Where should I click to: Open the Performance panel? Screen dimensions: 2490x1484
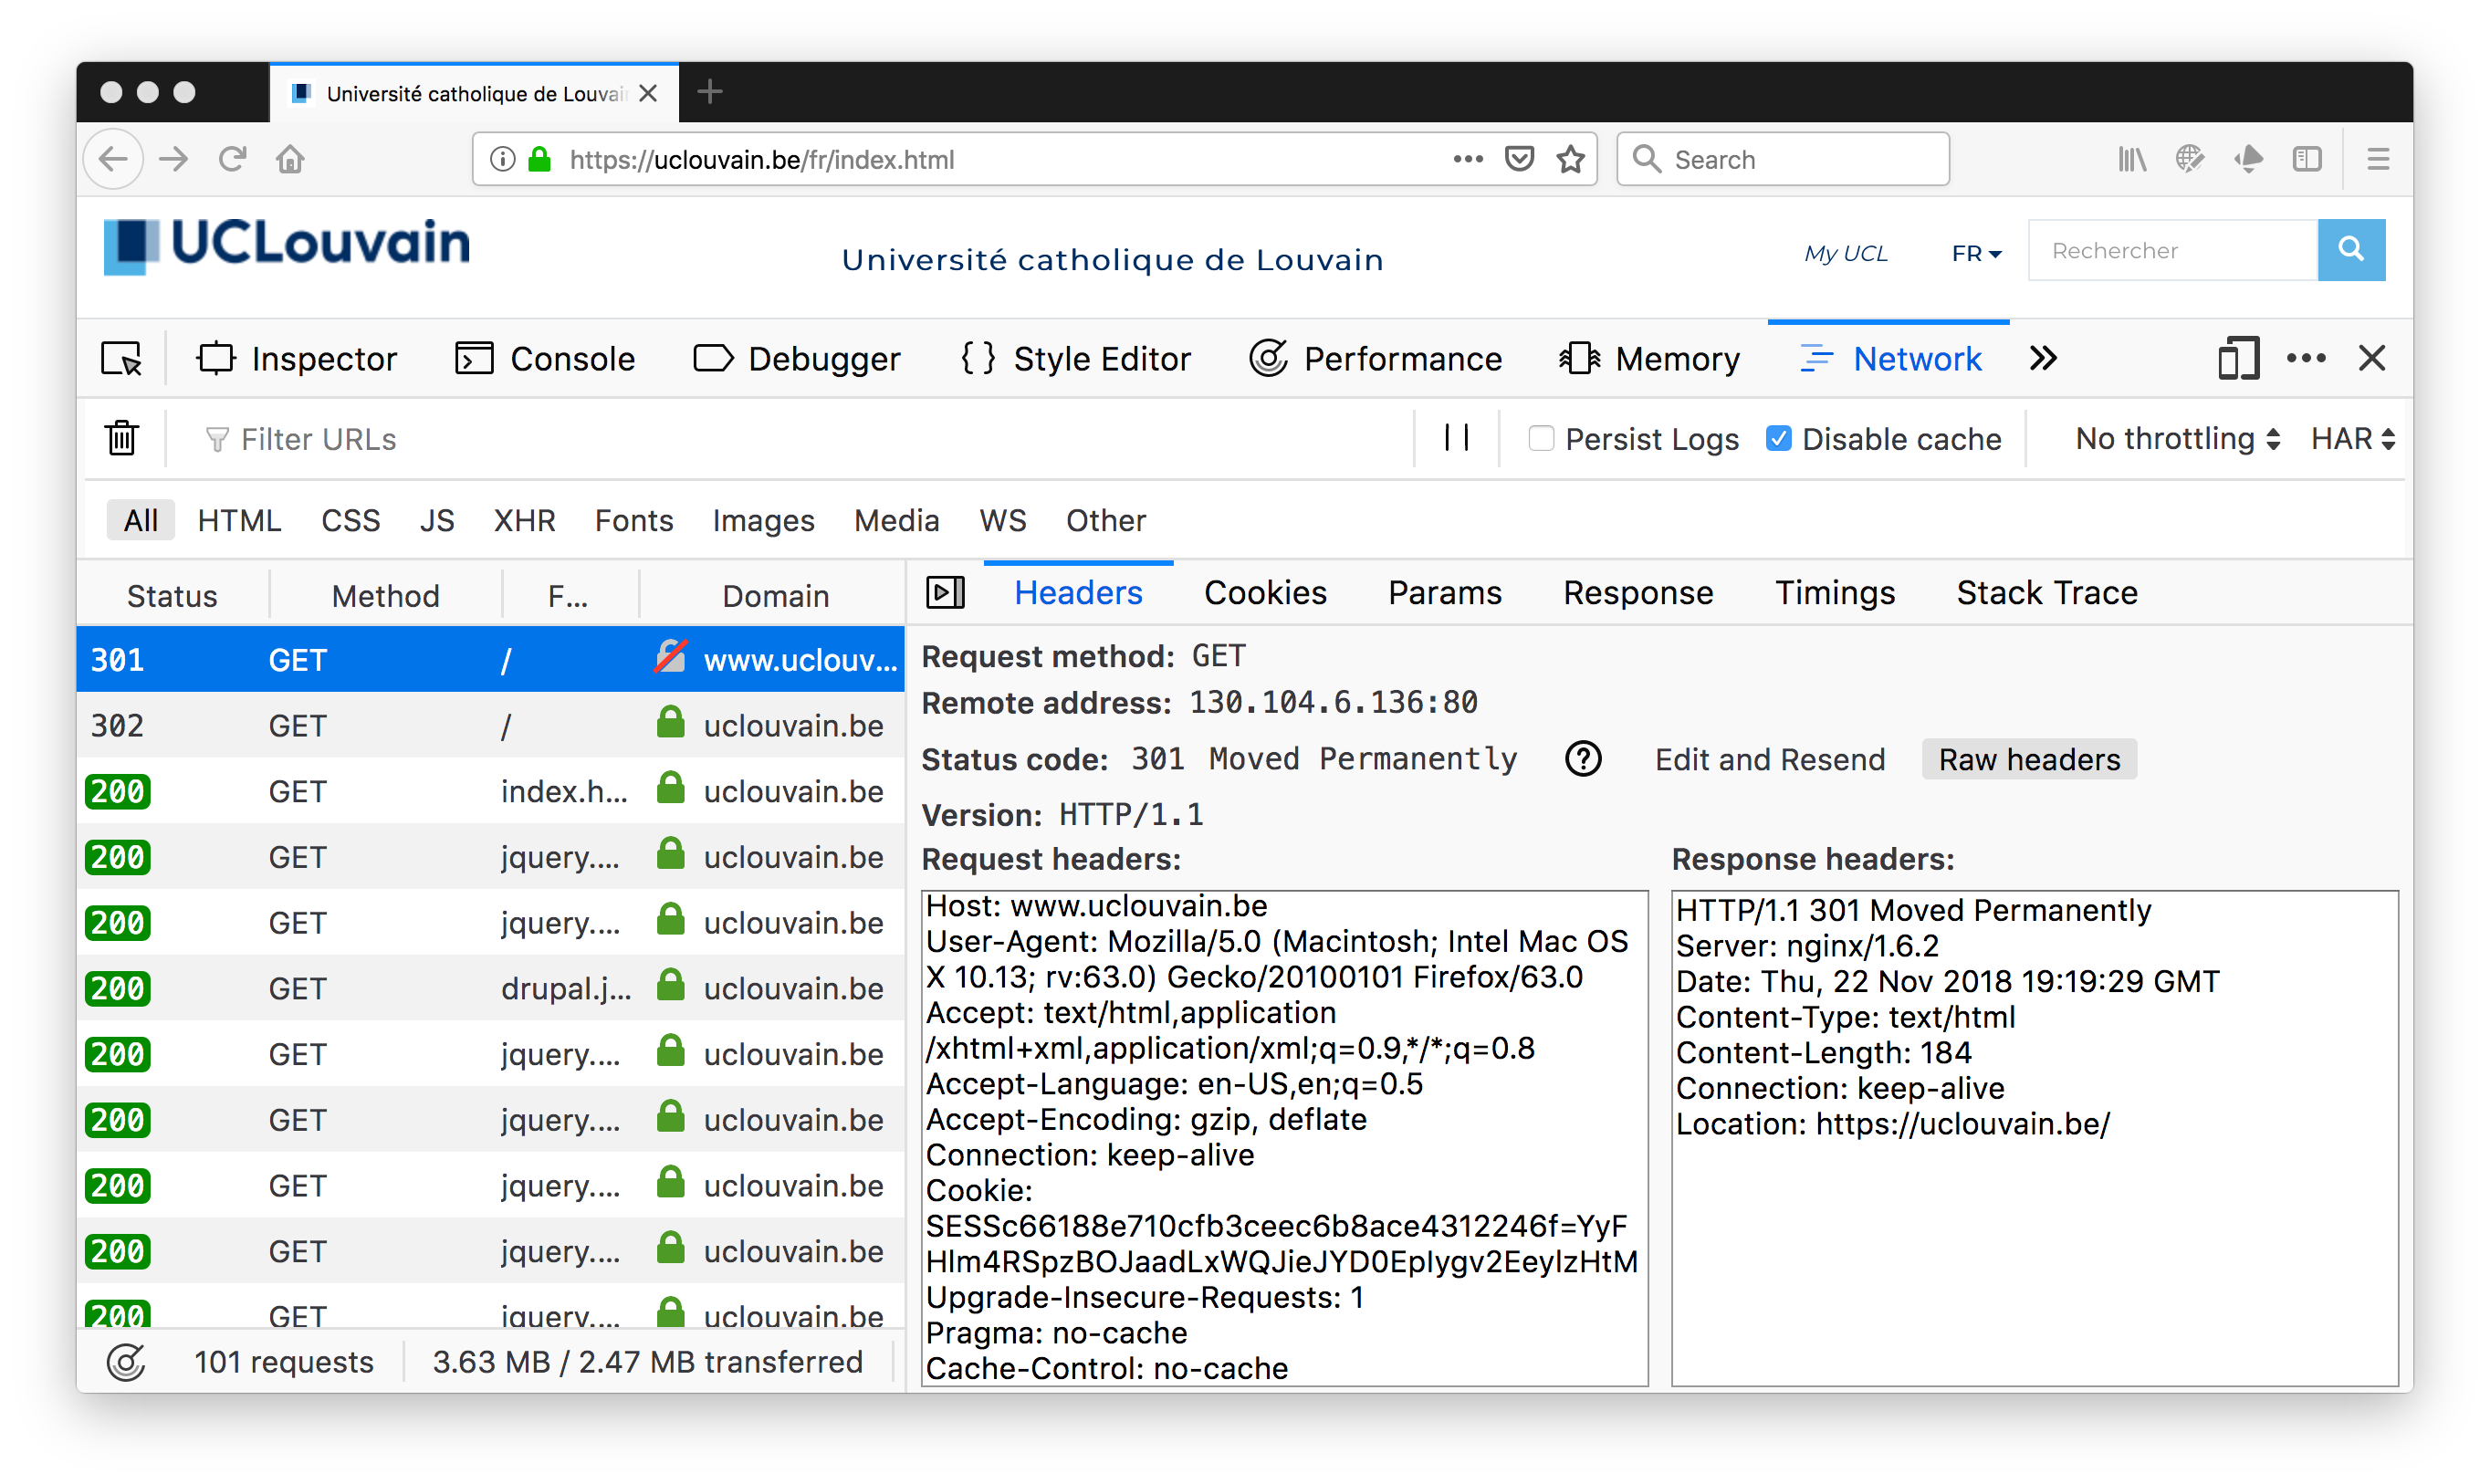(1376, 358)
